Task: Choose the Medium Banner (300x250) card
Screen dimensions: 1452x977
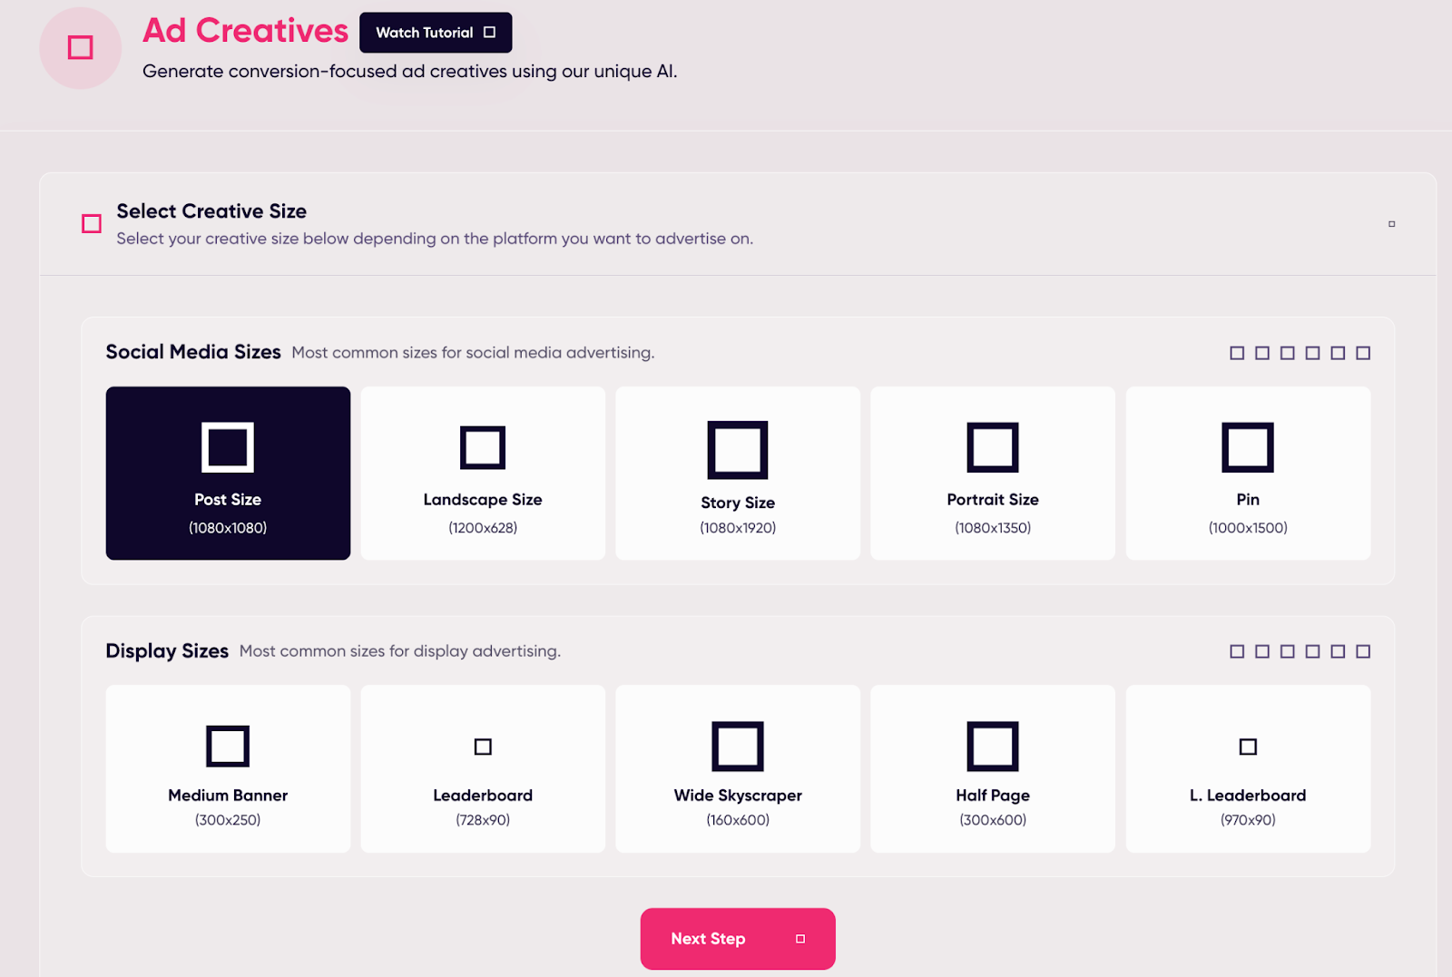Action: tap(228, 769)
